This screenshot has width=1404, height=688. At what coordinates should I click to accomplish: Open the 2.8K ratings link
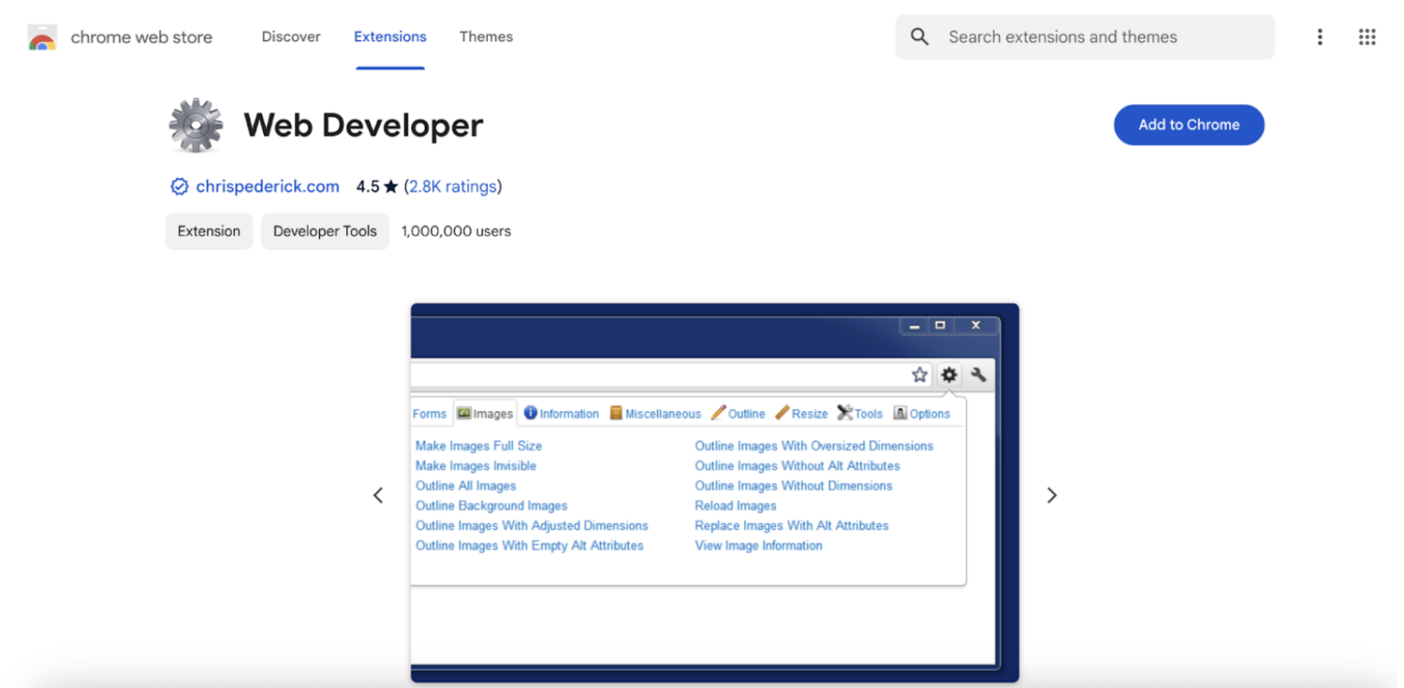pyautogui.click(x=453, y=185)
